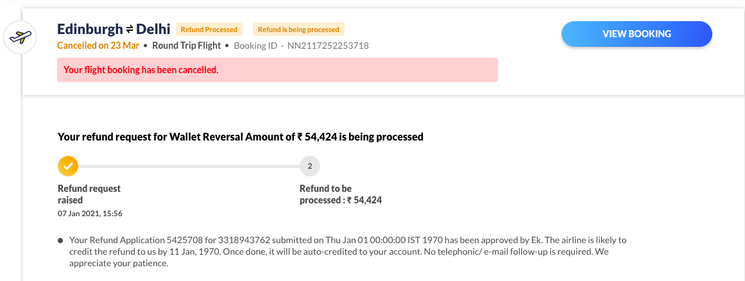Click the "Round Trip Flight" label
745x281 pixels.
pos(186,46)
